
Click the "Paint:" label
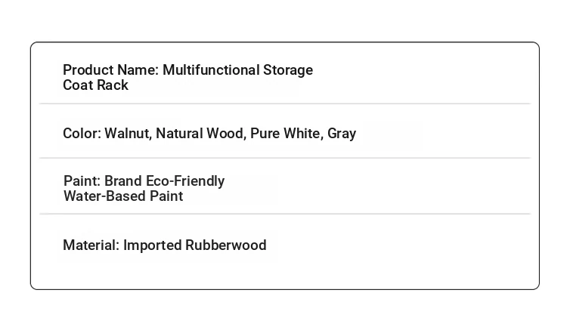(82, 180)
